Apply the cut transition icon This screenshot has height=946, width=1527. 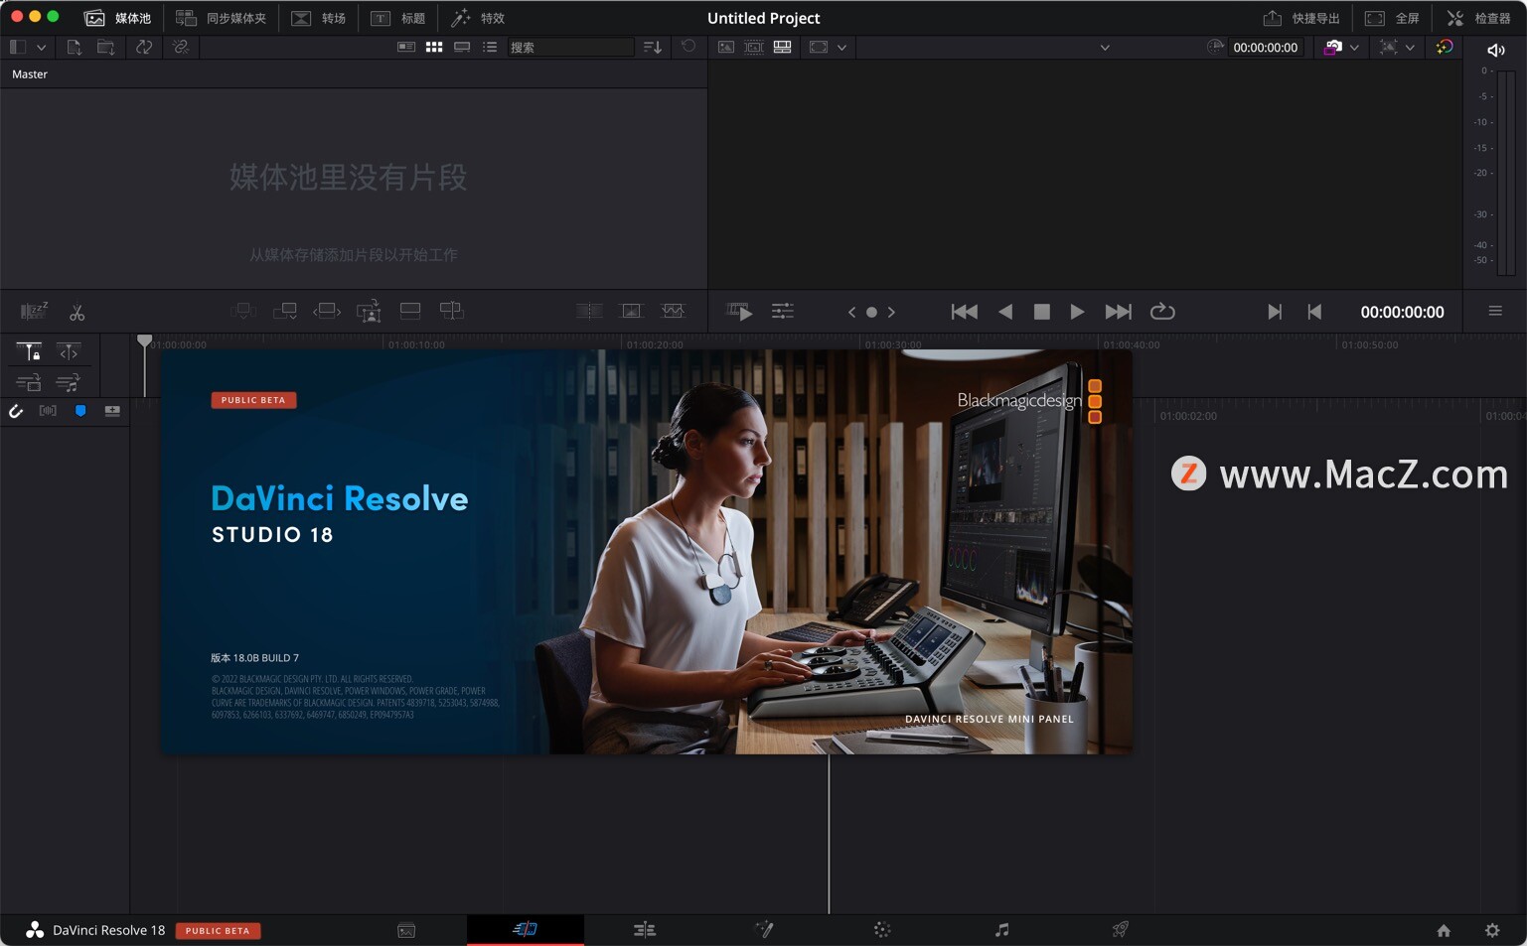tap(589, 312)
